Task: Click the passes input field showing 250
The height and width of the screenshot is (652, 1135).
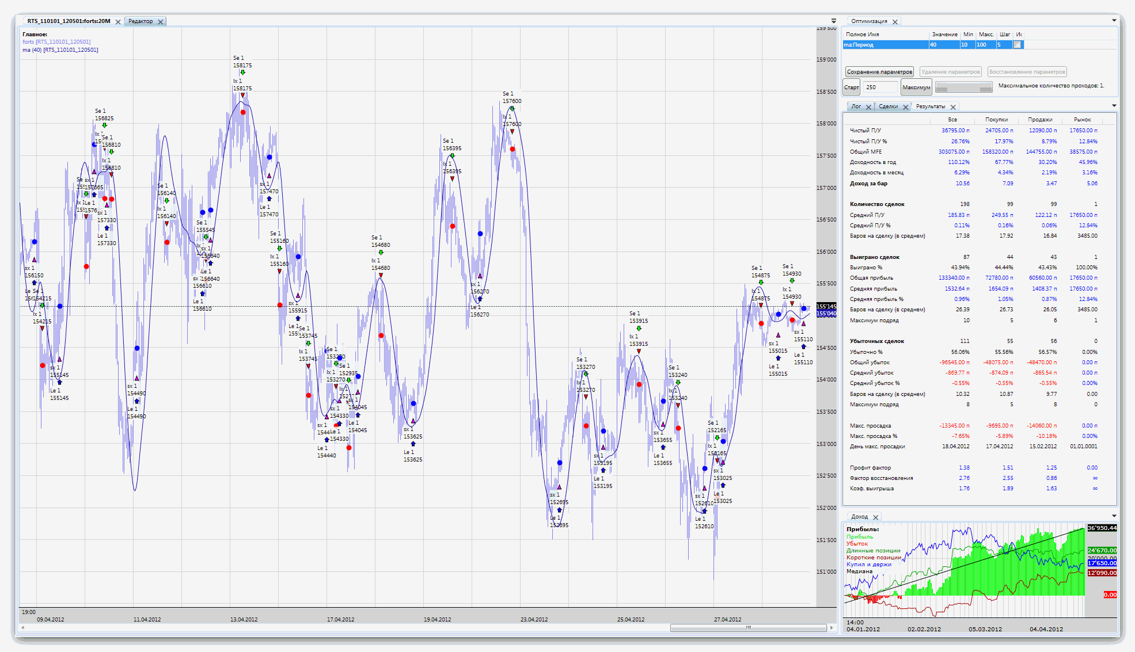Action: [880, 87]
